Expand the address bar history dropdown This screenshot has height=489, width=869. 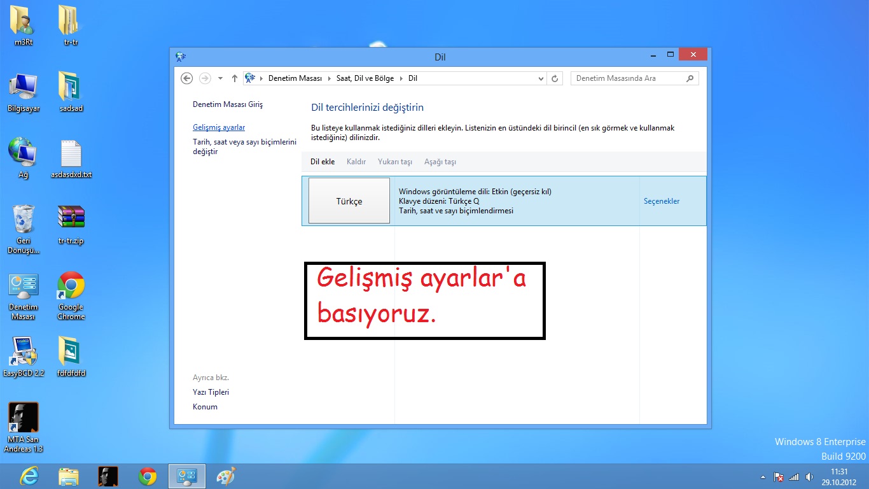[541, 78]
